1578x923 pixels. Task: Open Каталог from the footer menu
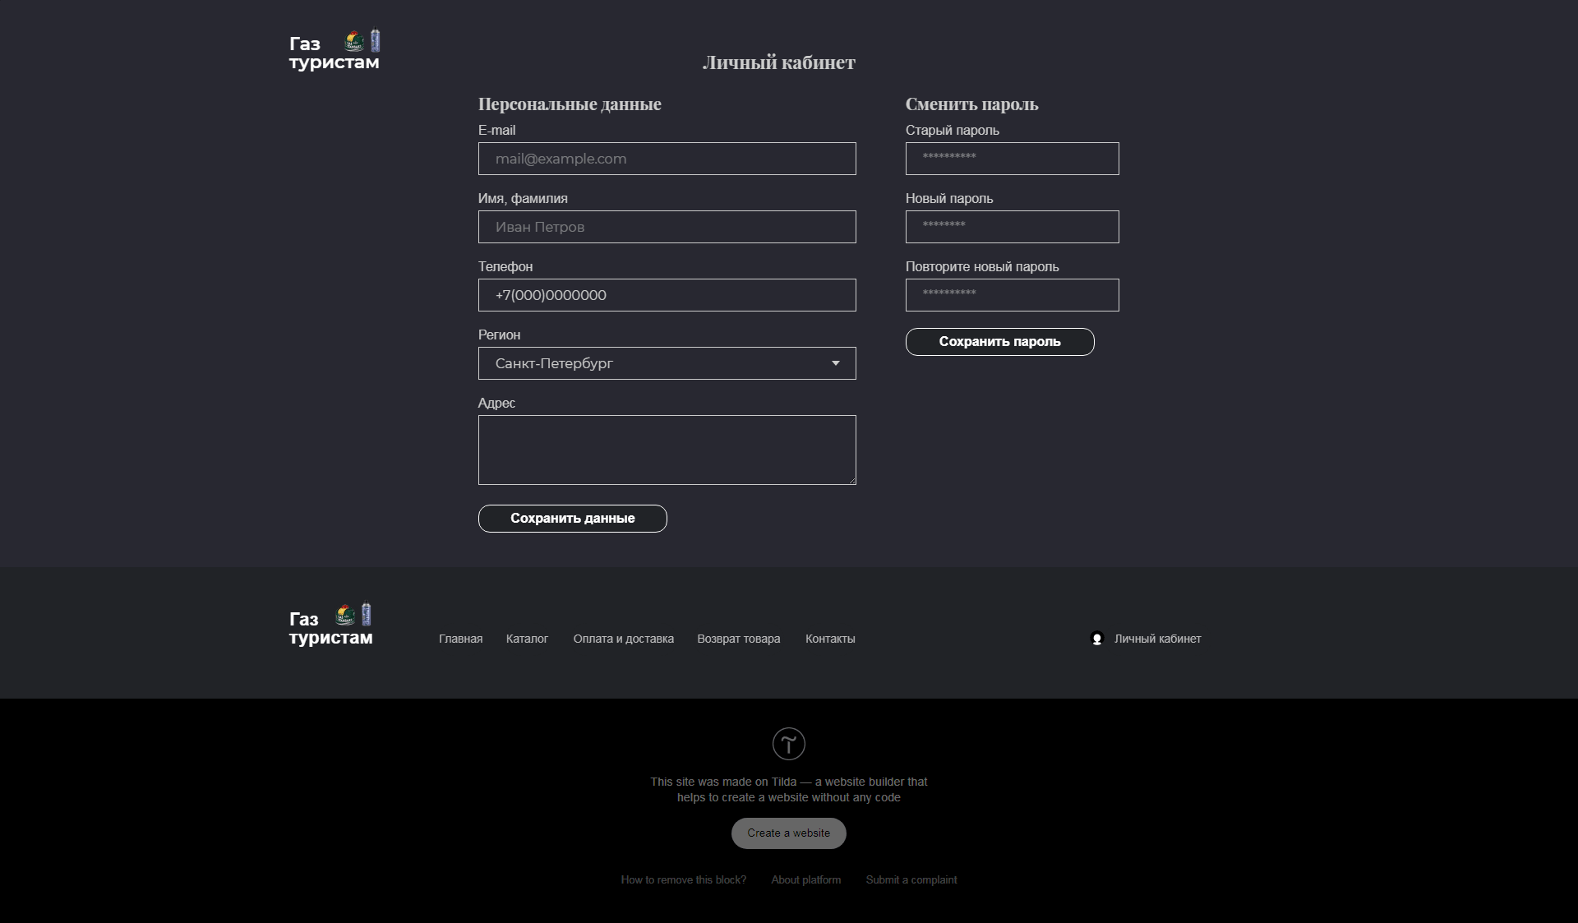tap(527, 639)
